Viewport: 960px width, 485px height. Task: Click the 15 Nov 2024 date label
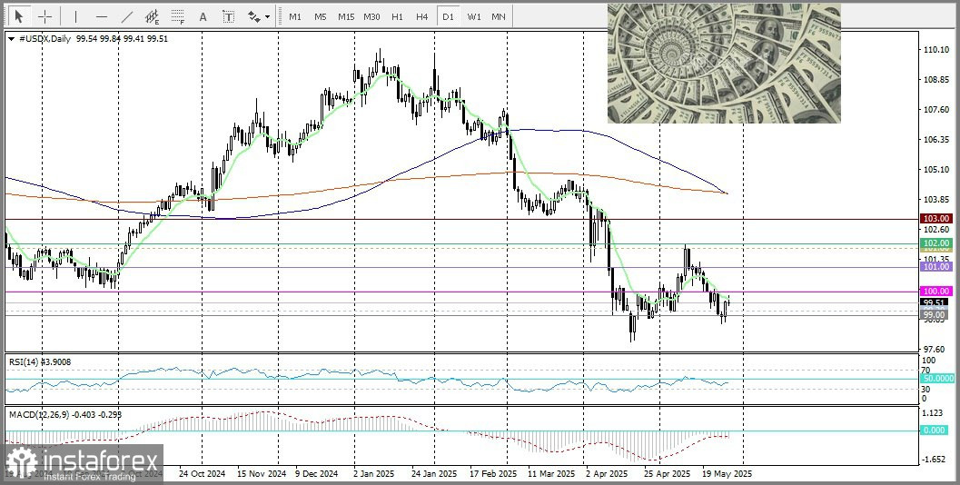click(x=262, y=474)
